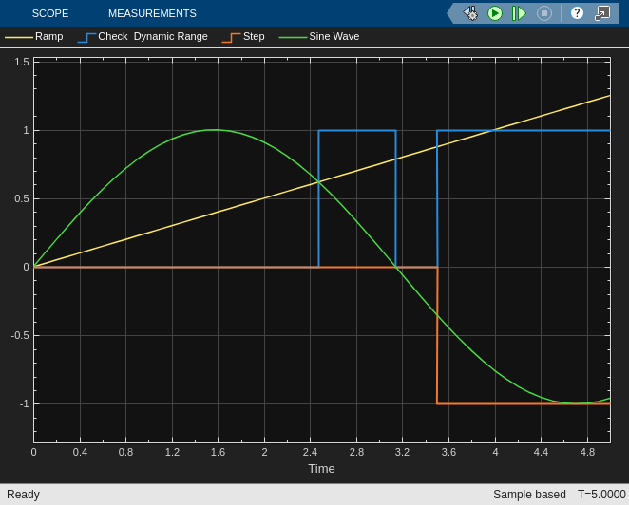This screenshot has height=505, width=629.
Task: Click the 2.4 x-axis tick label
Action: coord(310,452)
